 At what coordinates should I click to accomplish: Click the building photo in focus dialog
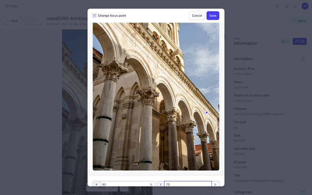pos(156,97)
